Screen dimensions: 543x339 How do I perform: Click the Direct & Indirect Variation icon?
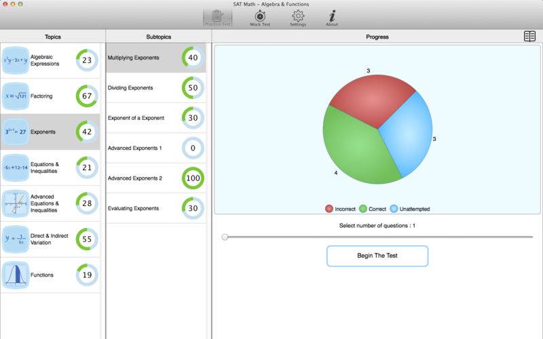point(16,239)
